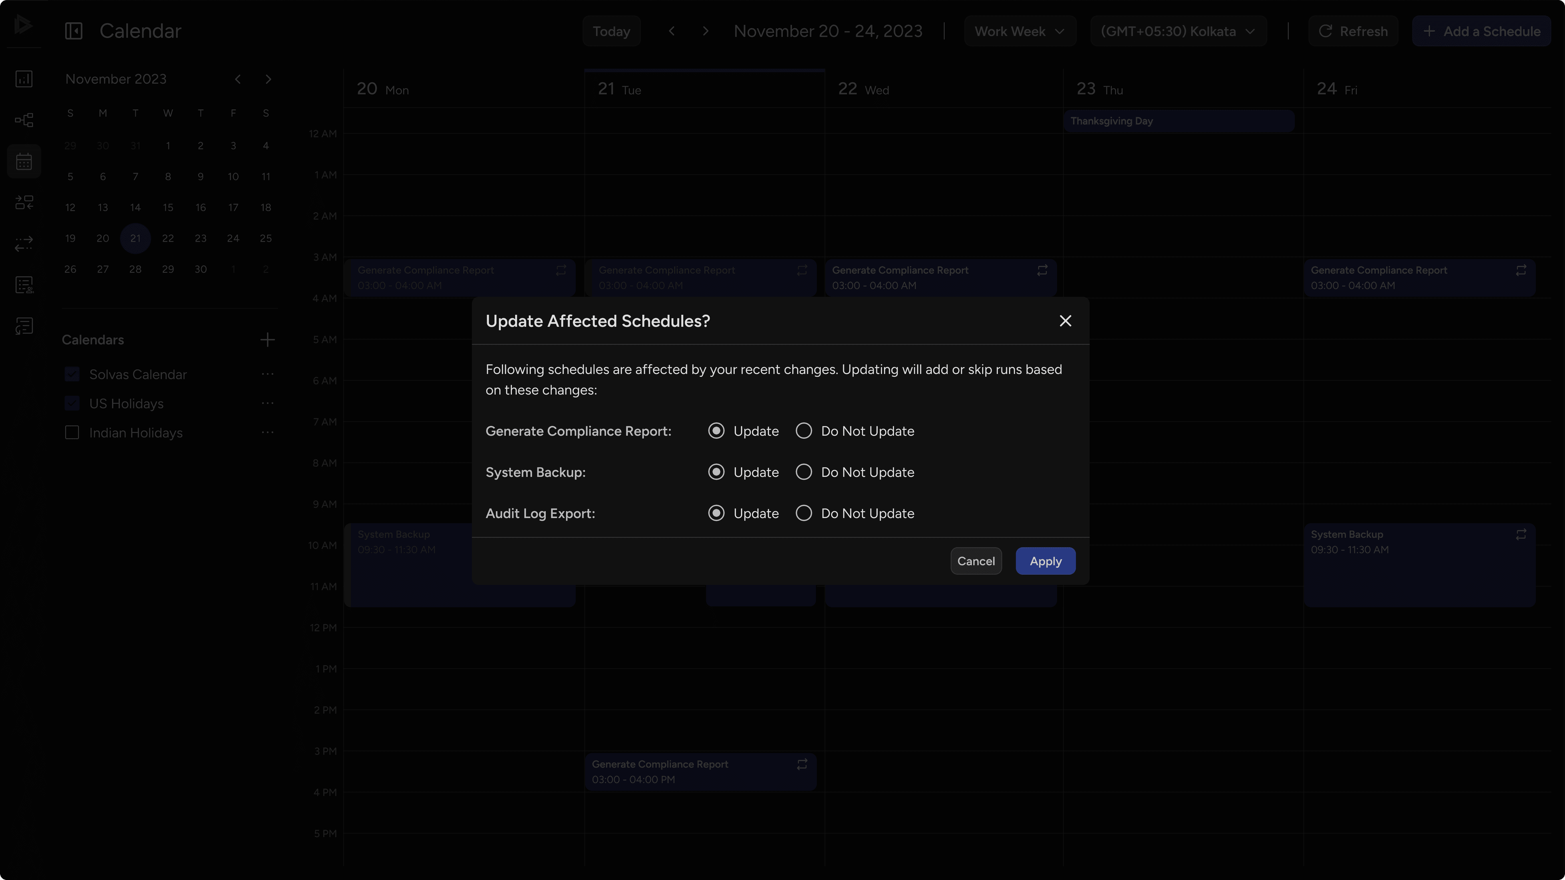The width and height of the screenshot is (1565, 880).
Task: Jump to Today in the calendar
Action: [x=611, y=30]
